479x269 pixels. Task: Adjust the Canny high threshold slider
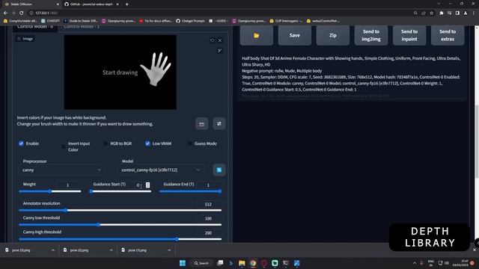tap(120, 239)
